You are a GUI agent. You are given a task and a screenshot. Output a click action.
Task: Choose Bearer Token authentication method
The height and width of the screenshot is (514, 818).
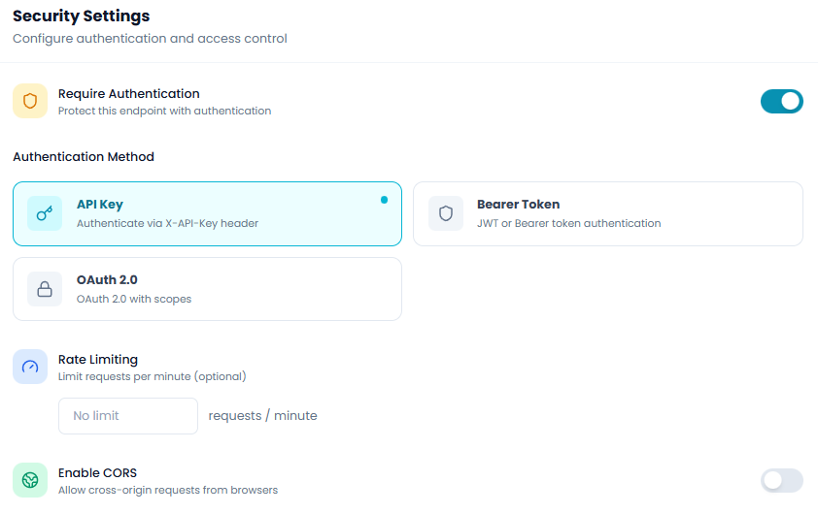click(607, 213)
